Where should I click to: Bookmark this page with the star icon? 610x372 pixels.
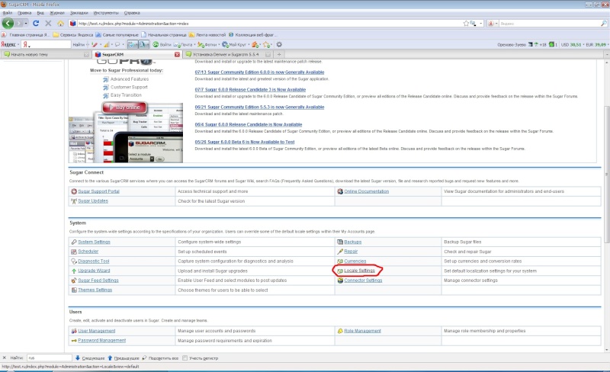click(x=466, y=24)
